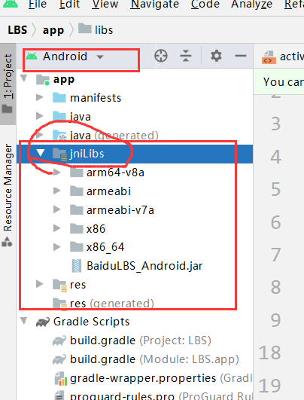This screenshot has height=400, width=304.
Task: Select build.gradle (Module: LBS.app)
Action: [135, 359]
